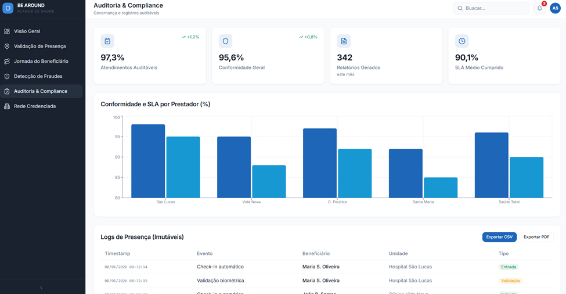The height and width of the screenshot is (294, 566).
Task: Click the Be Around shield logo
Action: point(8,8)
